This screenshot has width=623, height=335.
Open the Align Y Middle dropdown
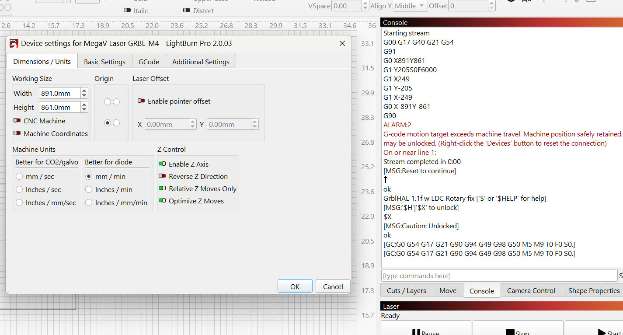[410, 6]
